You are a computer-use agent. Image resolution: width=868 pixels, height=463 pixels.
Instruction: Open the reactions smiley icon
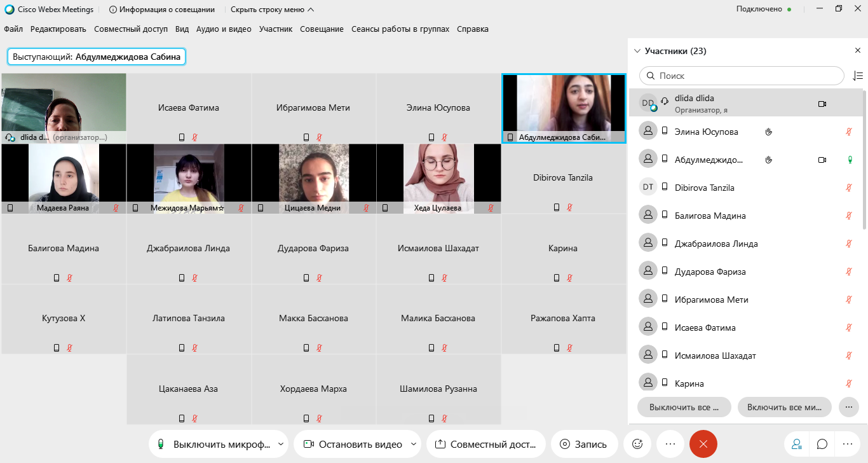[637, 445]
